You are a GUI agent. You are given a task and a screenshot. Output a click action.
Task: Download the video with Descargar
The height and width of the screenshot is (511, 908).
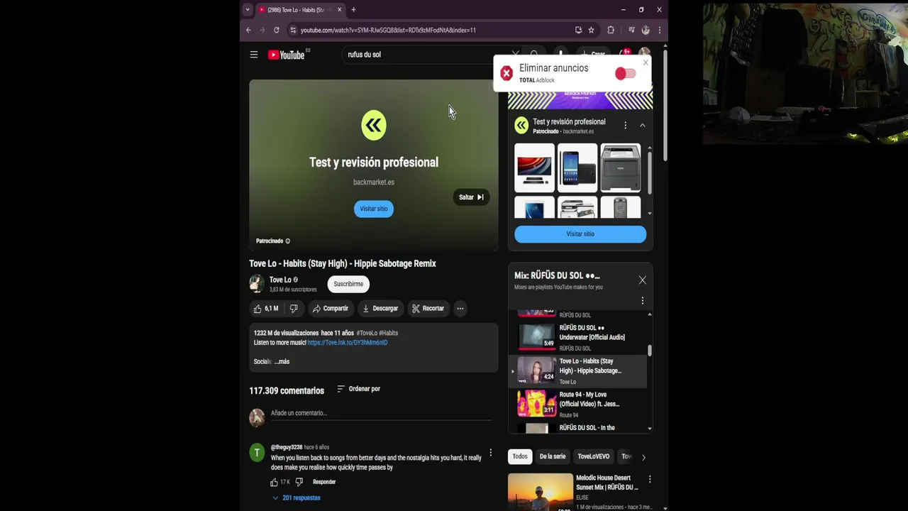(380, 309)
